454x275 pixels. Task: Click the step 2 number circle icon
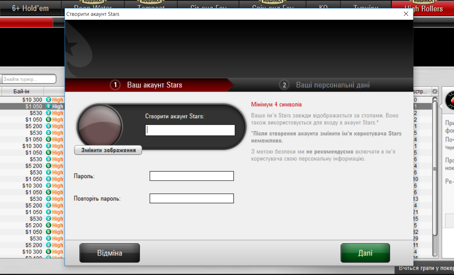(x=284, y=85)
